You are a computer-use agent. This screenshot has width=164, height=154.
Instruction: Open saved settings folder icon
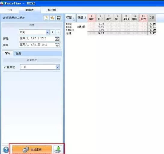[52, 18]
